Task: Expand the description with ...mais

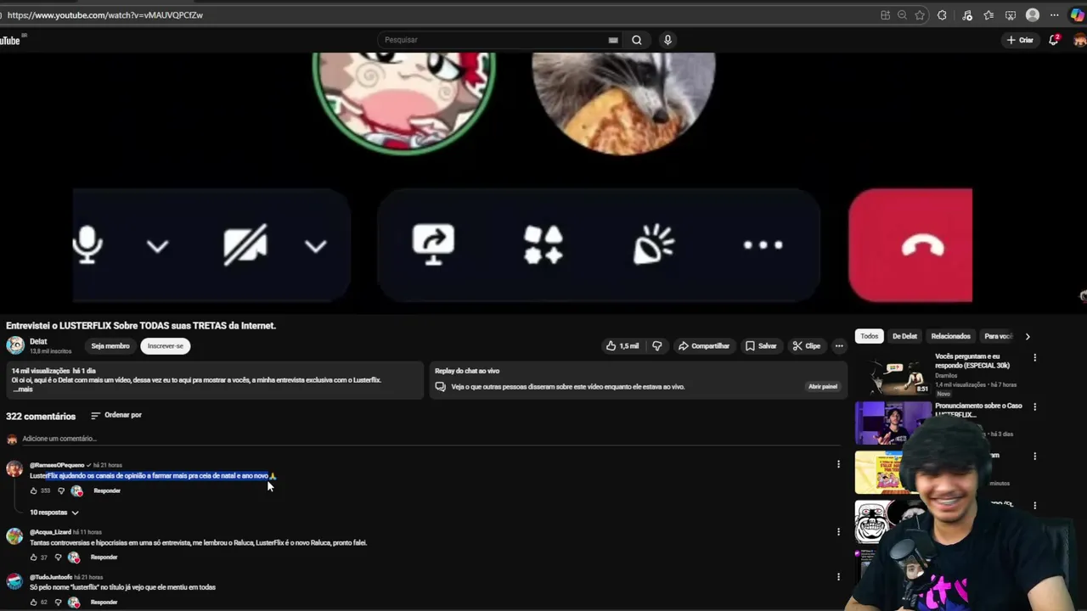Action: pos(23,390)
